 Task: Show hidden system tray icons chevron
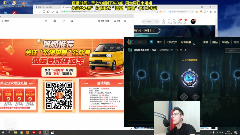[211, 133]
